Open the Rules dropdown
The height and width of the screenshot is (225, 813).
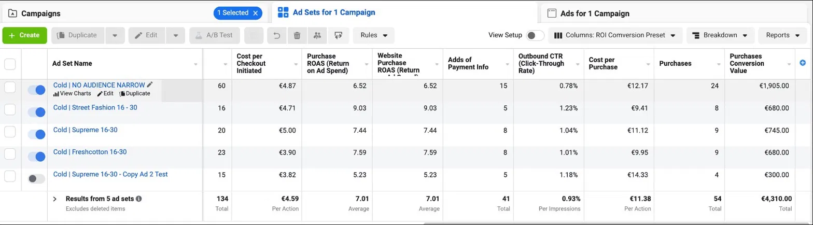[x=374, y=35]
